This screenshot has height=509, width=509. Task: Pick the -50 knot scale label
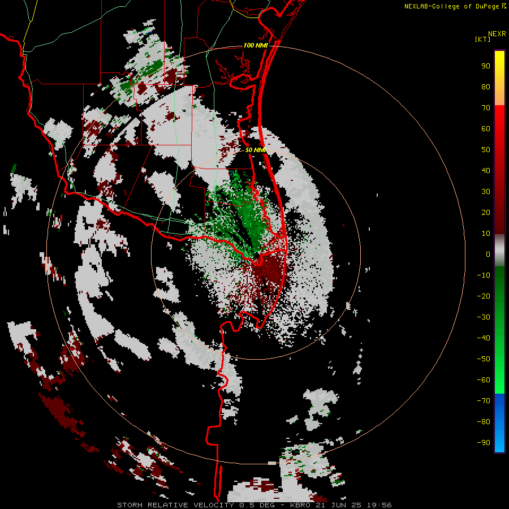484,359
